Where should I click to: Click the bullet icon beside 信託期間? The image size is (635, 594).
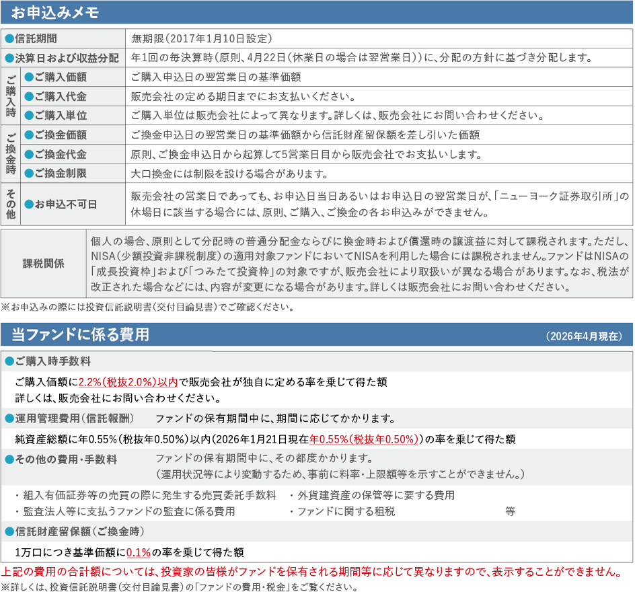coord(9,38)
